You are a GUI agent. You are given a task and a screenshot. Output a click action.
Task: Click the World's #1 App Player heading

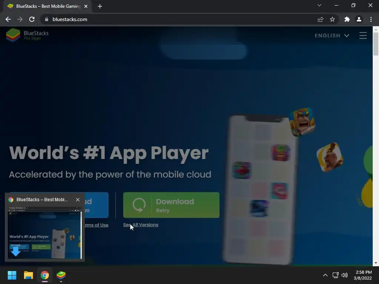click(109, 153)
